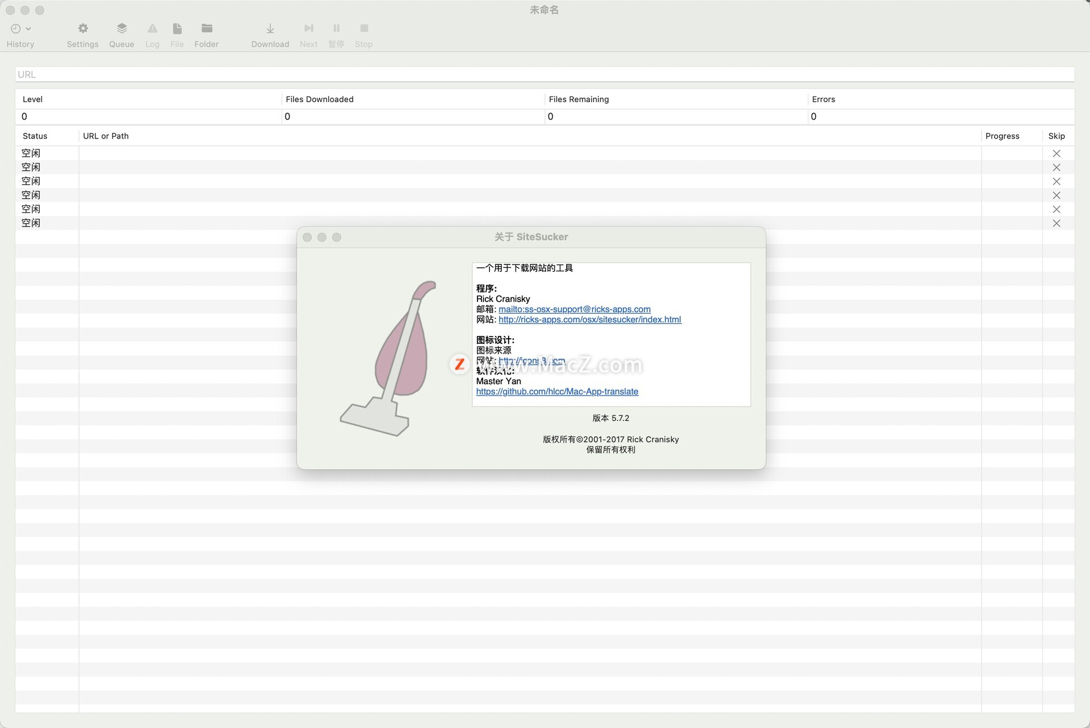1090x728 pixels.
Task: Click the copyright 2001-2017 Rick Cranisky text
Action: 611,439
